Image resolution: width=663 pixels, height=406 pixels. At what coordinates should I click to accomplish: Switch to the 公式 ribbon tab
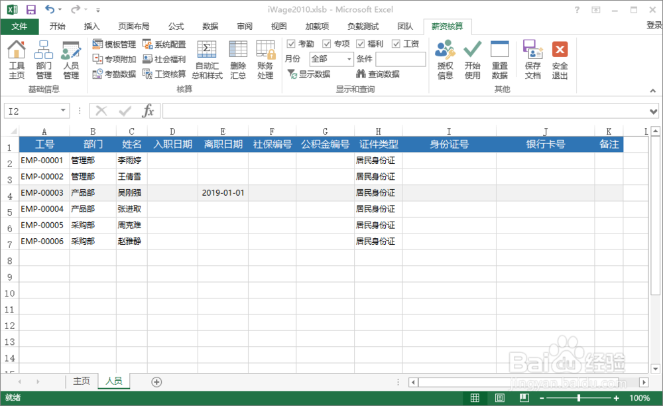(176, 27)
